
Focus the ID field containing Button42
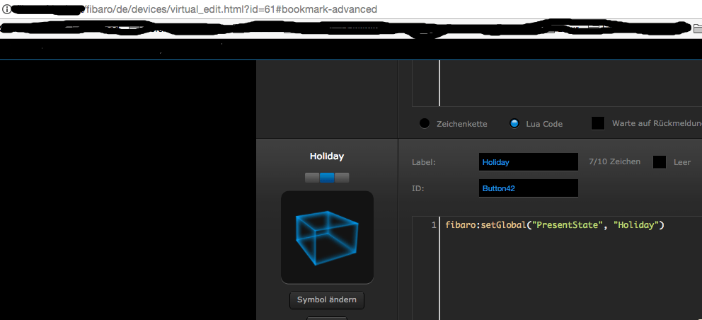click(528, 188)
